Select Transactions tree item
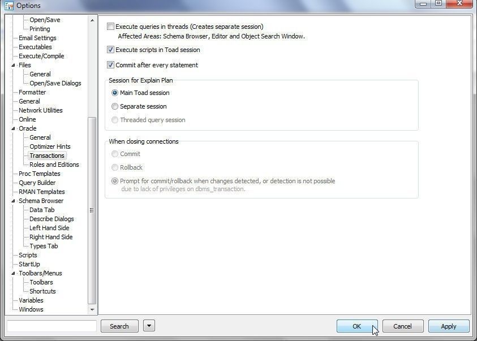 pyautogui.click(x=47, y=156)
